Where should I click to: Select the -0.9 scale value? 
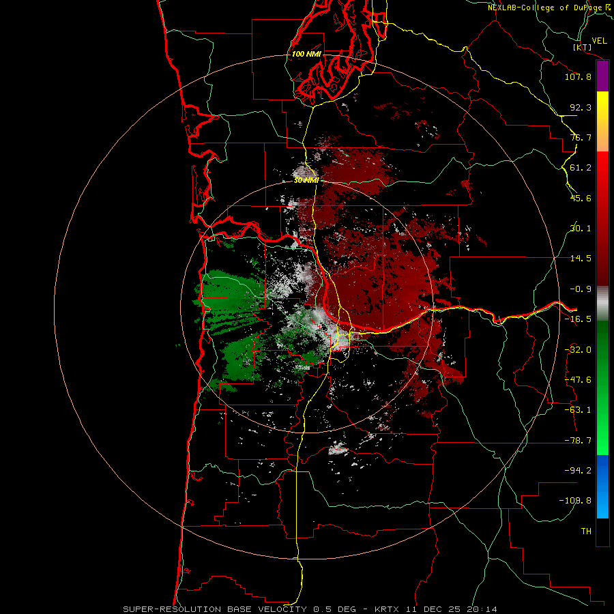pos(581,289)
